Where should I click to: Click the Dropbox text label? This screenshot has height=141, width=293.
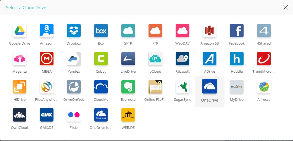point(74,43)
